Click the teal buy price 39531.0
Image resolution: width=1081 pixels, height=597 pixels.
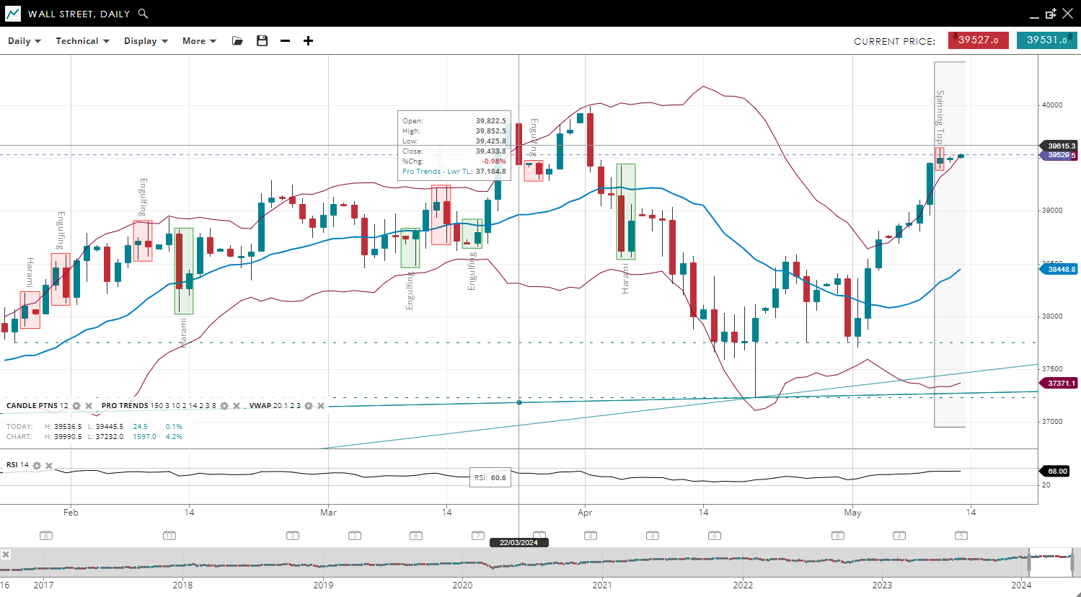tap(1046, 40)
